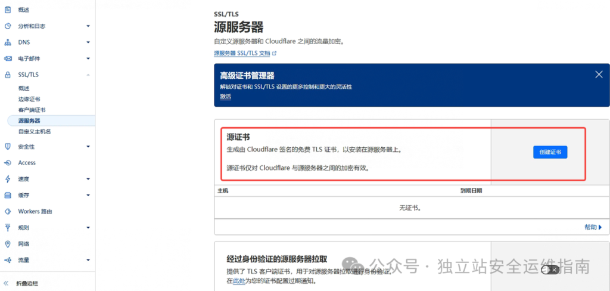Click the Workers 路由 diamond icon

(x=7, y=212)
